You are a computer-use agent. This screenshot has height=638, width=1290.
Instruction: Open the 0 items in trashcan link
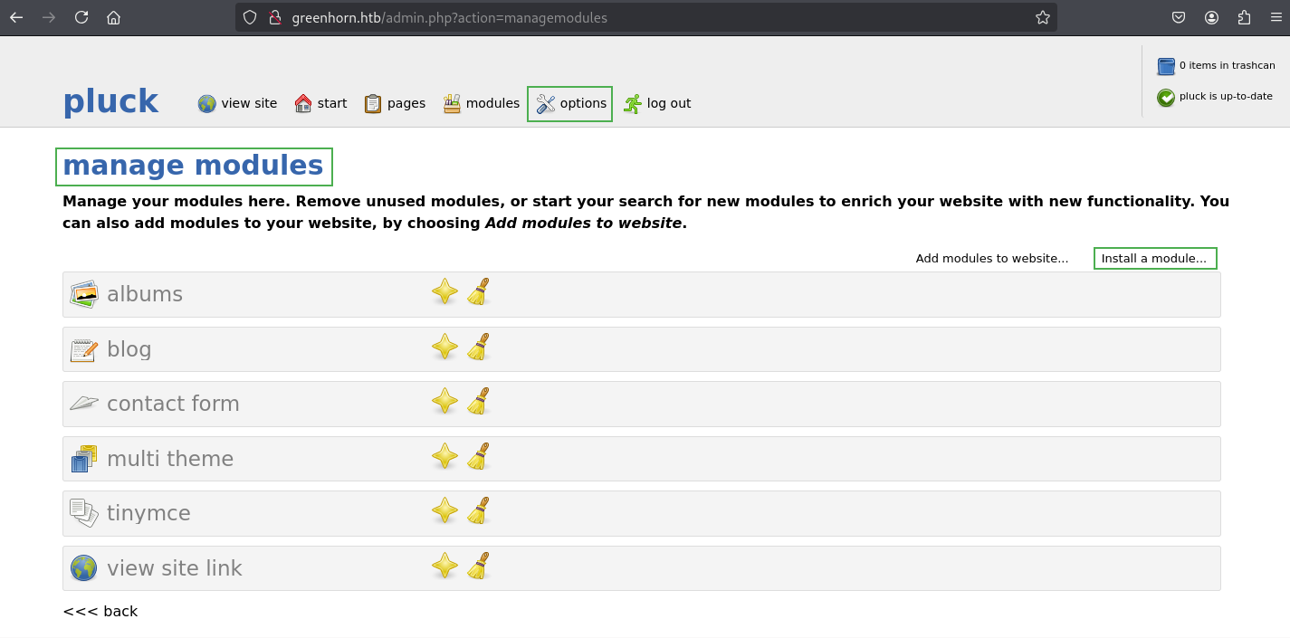tap(1228, 65)
